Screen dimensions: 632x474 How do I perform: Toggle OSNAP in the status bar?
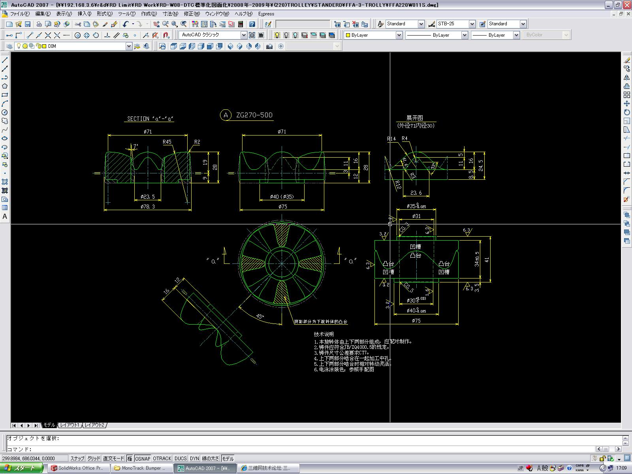click(143, 459)
